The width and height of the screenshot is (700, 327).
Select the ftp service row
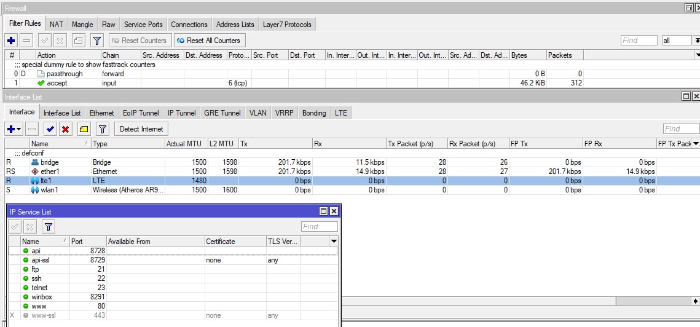point(173,269)
